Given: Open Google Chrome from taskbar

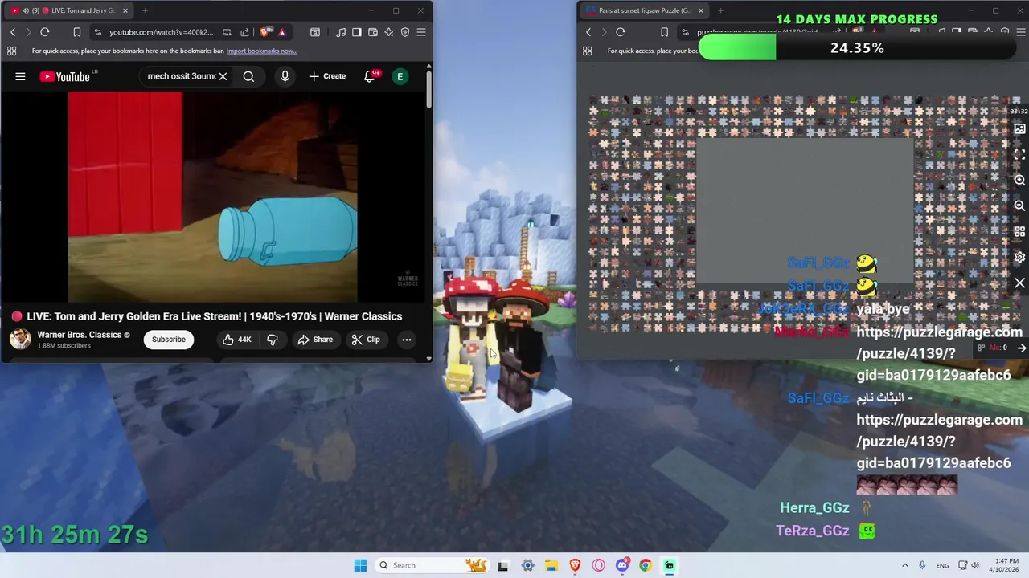Looking at the screenshot, I should (x=646, y=565).
